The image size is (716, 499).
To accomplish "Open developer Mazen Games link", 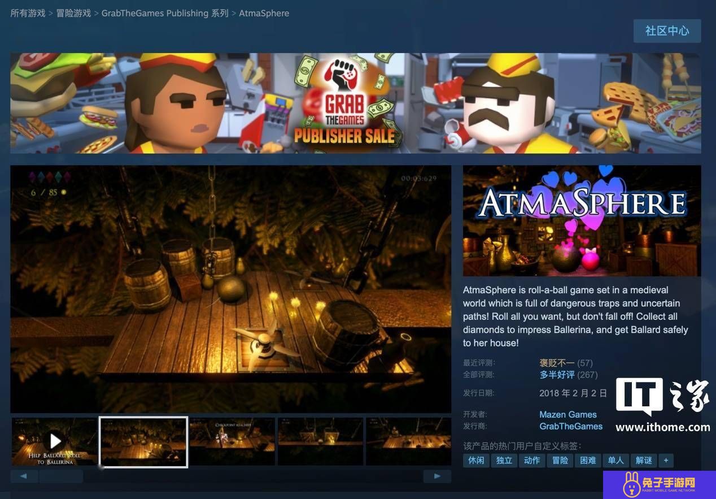I will (567, 414).
